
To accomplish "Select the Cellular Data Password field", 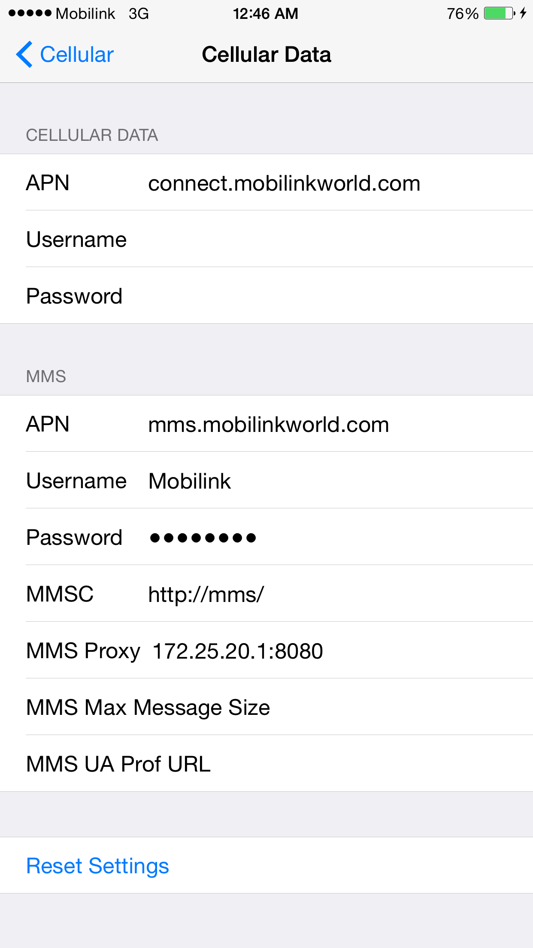I will [x=266, y=296].
